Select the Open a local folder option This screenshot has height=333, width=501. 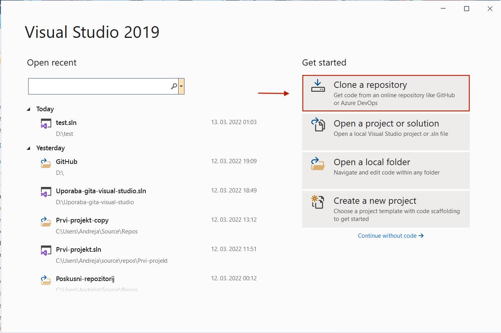click(x=386, y=170)
